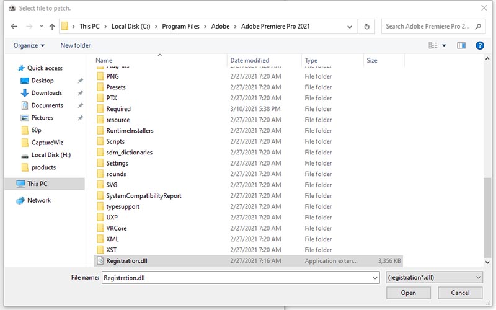Viewport: 496px width, 310px height.
Task: Click the Required folder icon
Action: [100, 109]
